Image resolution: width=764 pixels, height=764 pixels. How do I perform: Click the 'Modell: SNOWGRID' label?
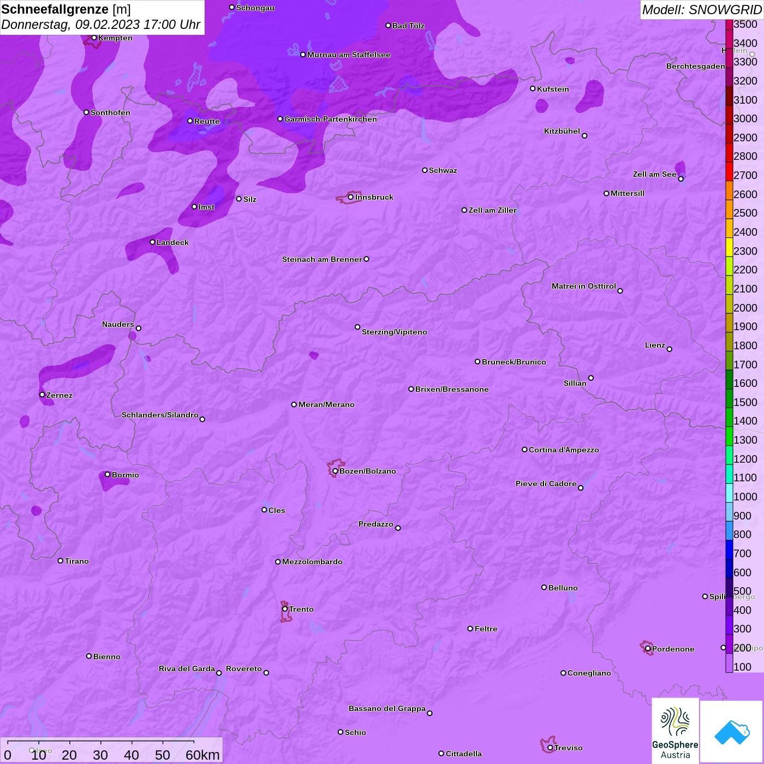tap(702, 10)
